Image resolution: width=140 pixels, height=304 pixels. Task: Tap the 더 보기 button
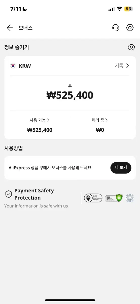(x=121, y=168)
